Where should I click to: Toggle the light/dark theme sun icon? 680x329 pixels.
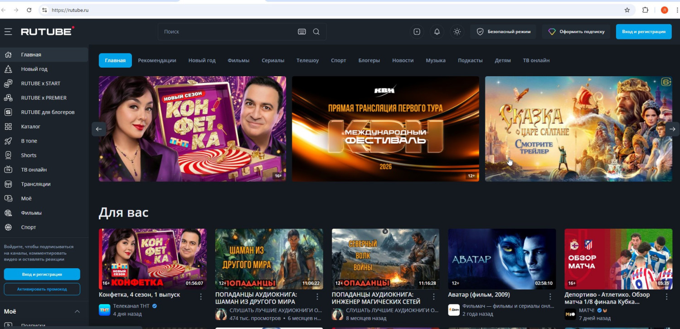[457, 32]
